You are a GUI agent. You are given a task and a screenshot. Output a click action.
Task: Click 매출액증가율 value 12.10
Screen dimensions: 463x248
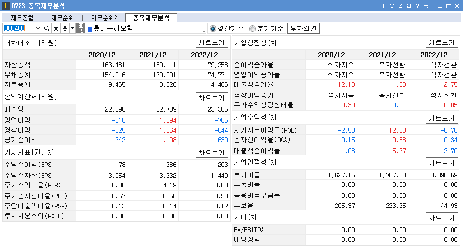pos(347,84)
